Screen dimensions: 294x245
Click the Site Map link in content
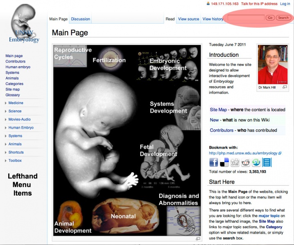[x=218, y=109]
